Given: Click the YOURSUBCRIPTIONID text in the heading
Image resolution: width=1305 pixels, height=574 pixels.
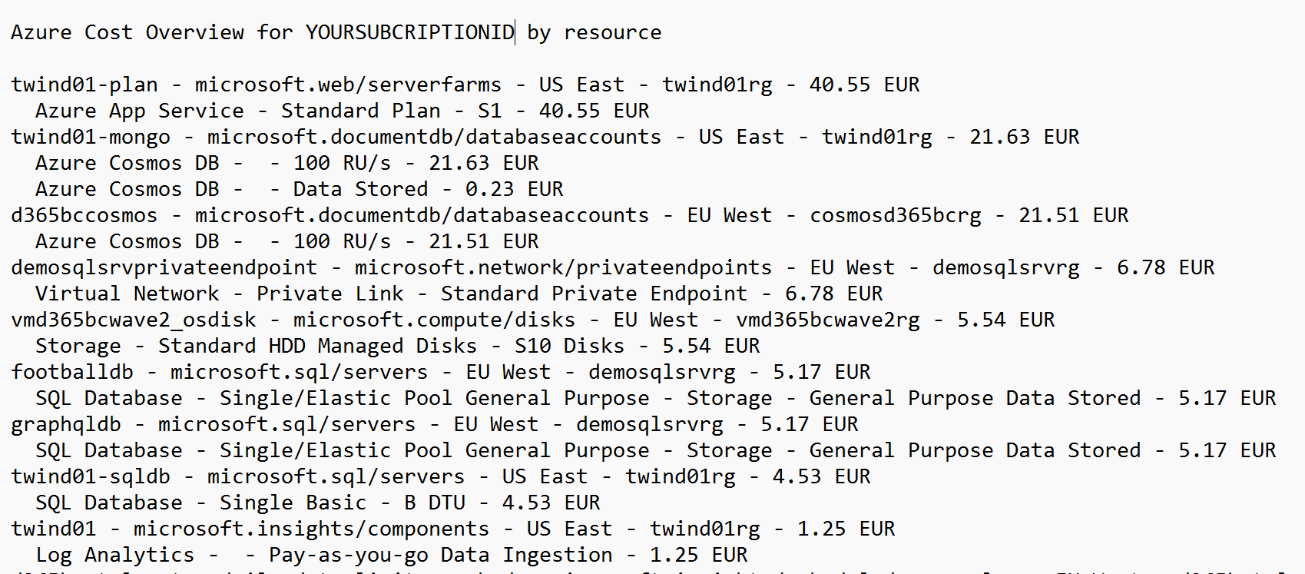Looking at the screenshot, I should point(409,32).
